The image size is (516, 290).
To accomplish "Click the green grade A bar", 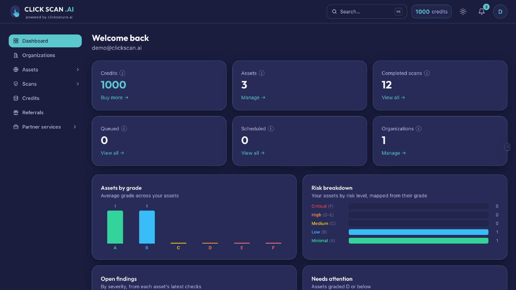I will [115, 227].
